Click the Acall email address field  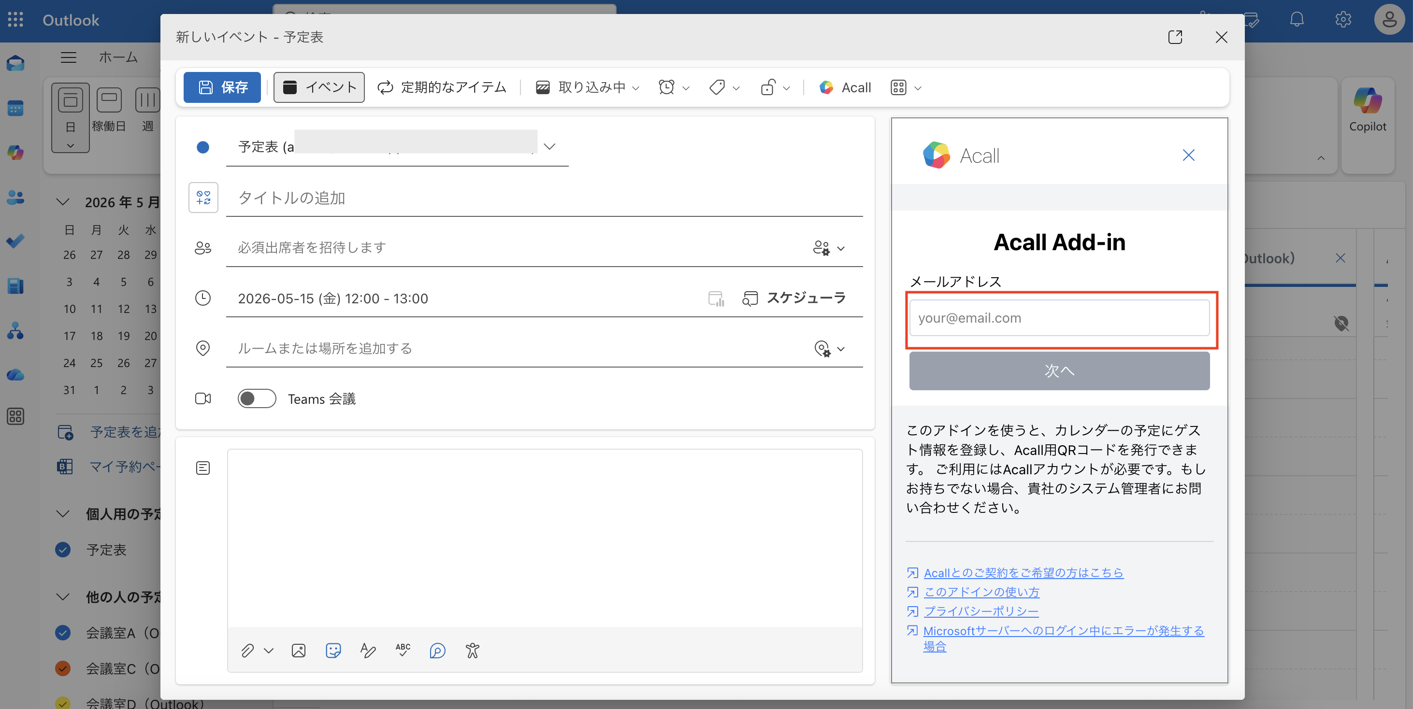click(x=1059, y=317)
